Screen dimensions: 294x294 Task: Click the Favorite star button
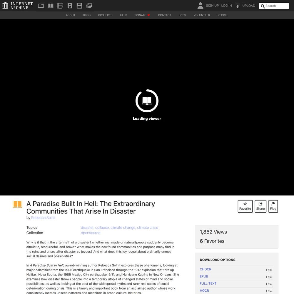pos(245,206)
